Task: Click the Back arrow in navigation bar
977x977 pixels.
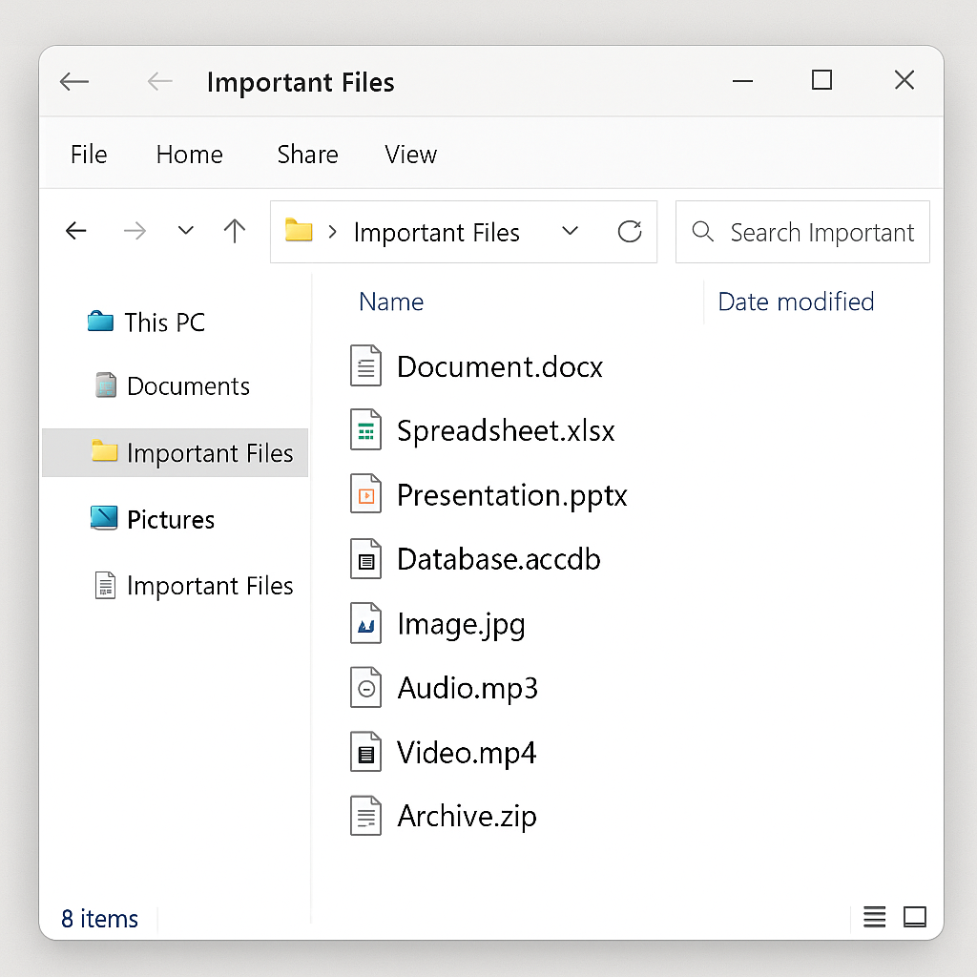Action: point(76,231)
